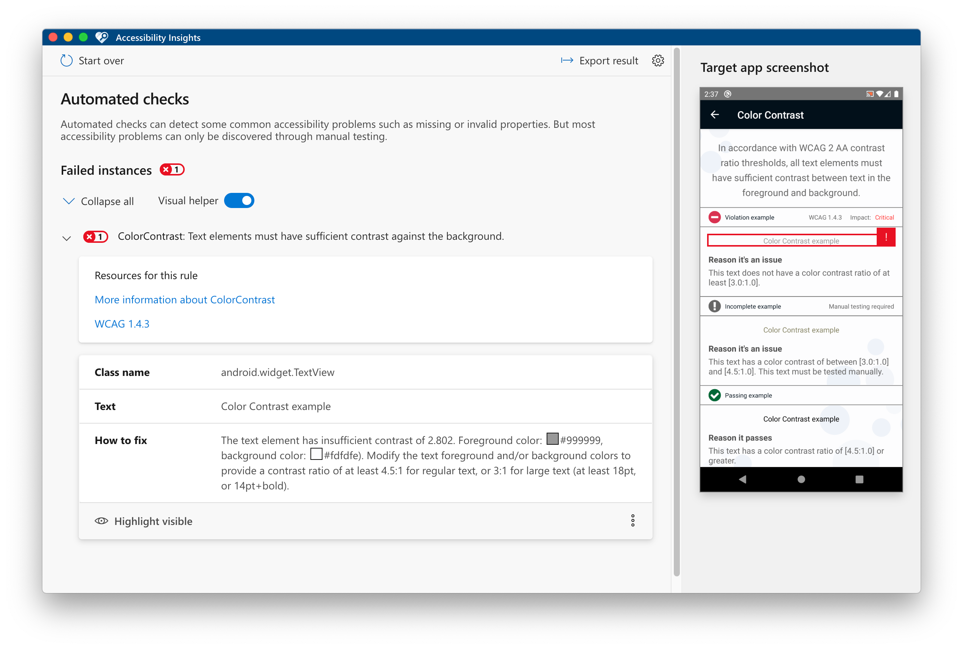963x649 pixels.
Task: Open the three-dot more actions menu
Action: tap(633, 520)
